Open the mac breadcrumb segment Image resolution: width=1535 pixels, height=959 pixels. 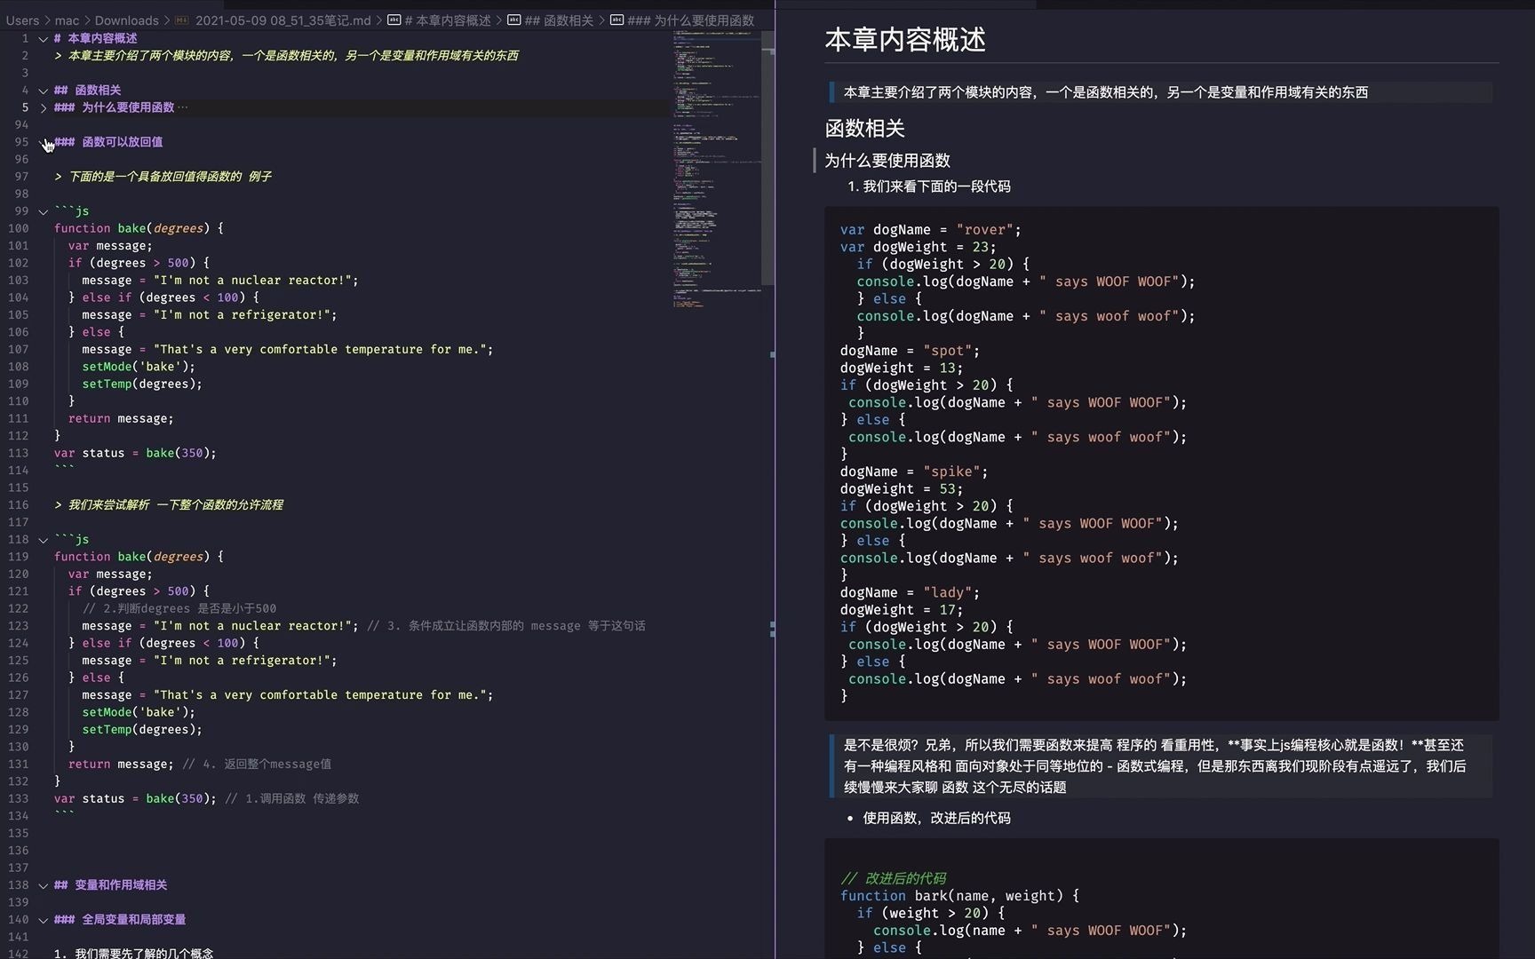pyautogui.click(x=67, y=20)
